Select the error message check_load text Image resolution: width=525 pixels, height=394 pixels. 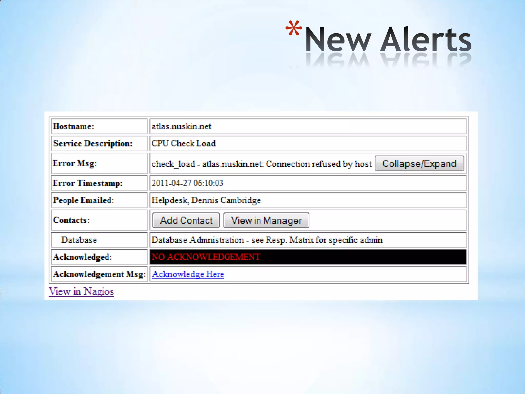click(x=261, y=164)
